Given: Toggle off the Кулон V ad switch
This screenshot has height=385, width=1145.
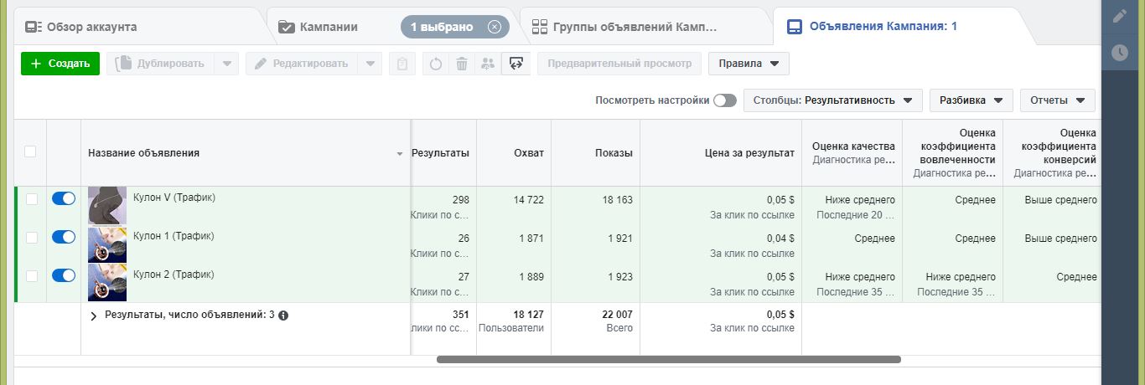Looking at the screenshot, I should [64, 198].
